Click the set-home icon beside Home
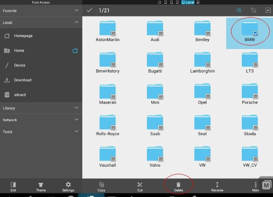The height and width of the screenshot is (197, 273). coord(75,51)
